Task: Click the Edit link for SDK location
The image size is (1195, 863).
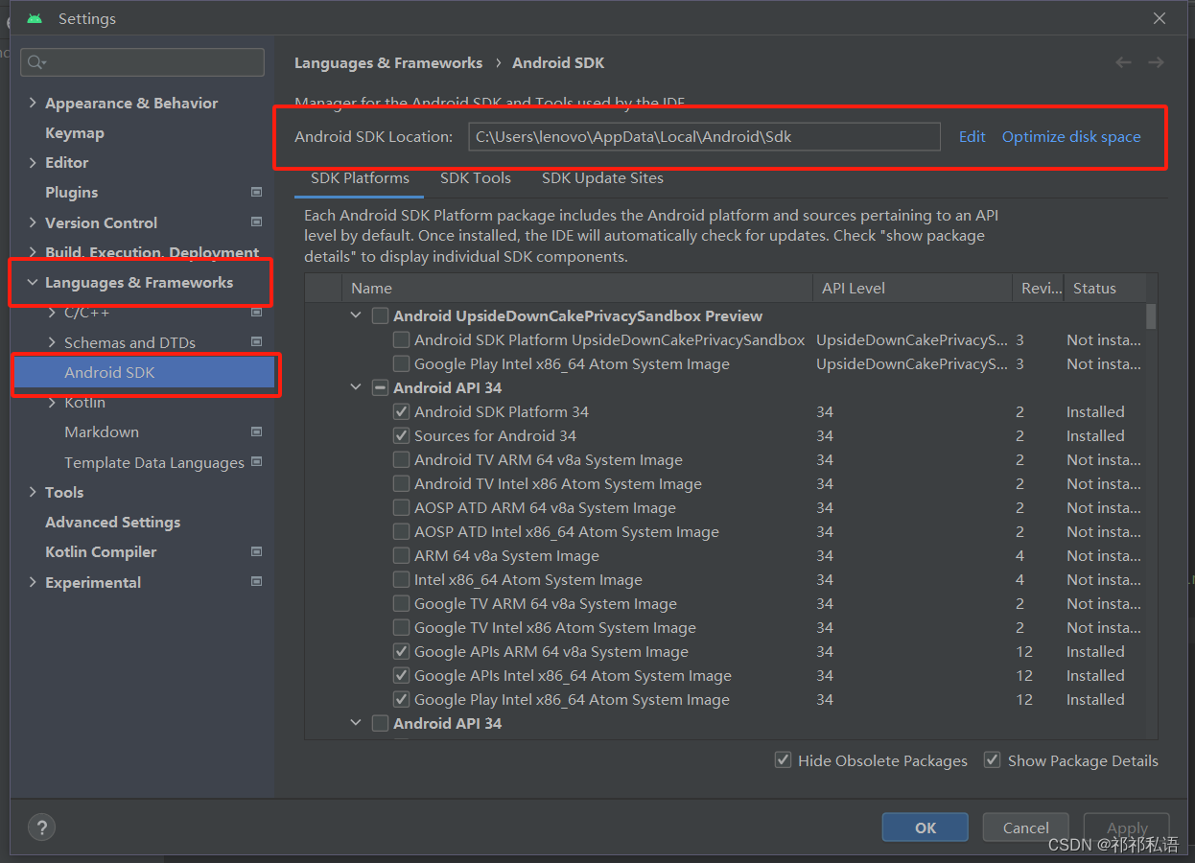Action: (972, 136)
